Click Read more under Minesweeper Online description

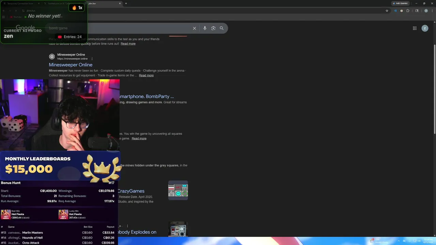[x=146, y=75]
